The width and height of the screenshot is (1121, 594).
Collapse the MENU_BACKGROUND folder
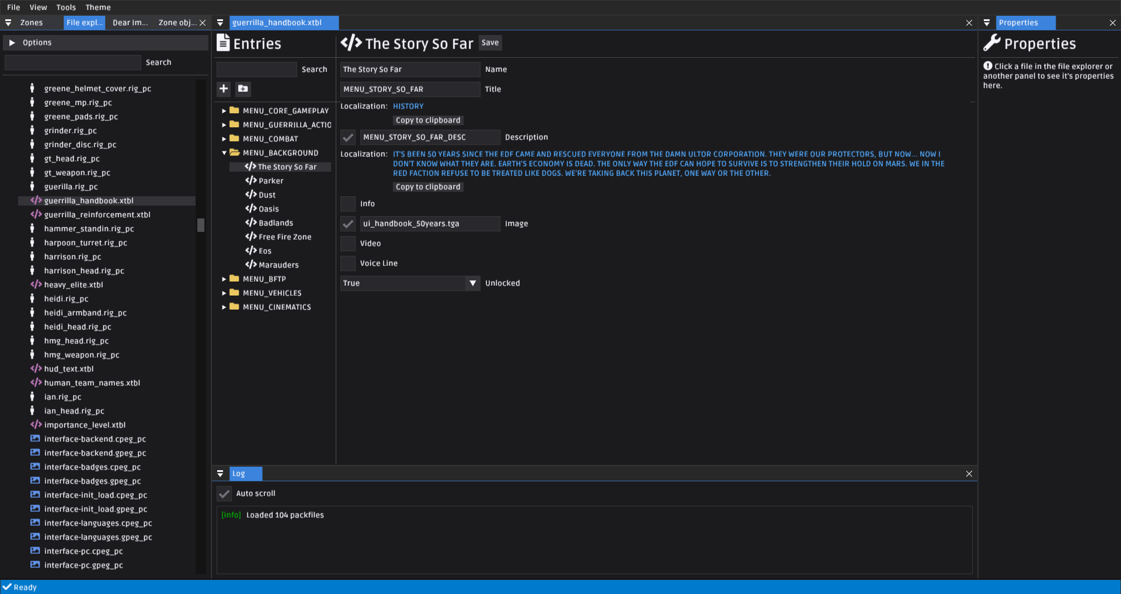tap(224, 153)
